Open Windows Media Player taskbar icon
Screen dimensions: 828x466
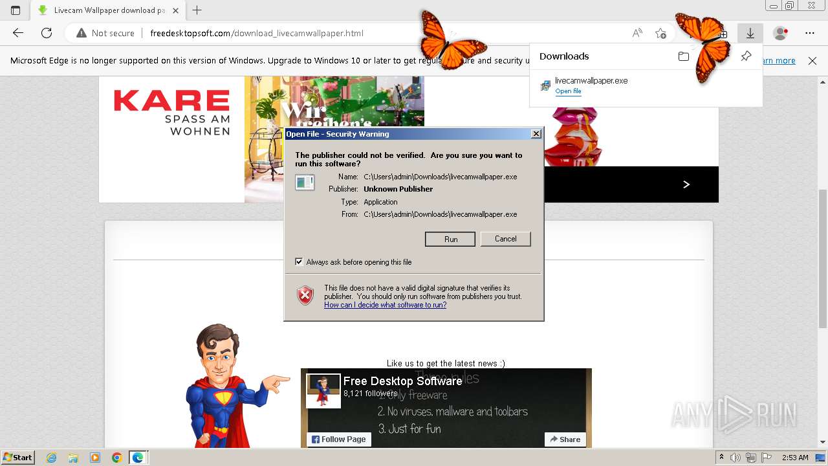pos(95,458)
